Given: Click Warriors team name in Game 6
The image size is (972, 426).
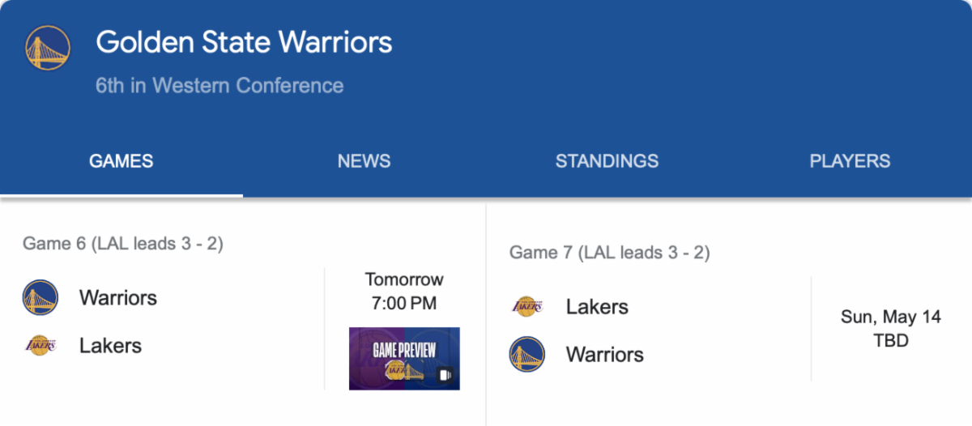Looking at the screenshot, I should click(x=118, y=297).
